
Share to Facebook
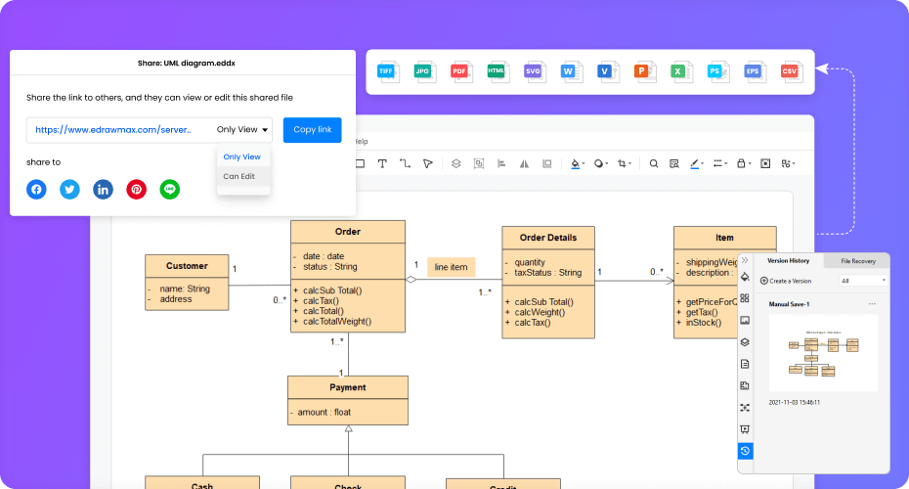[x=36, y=189]
